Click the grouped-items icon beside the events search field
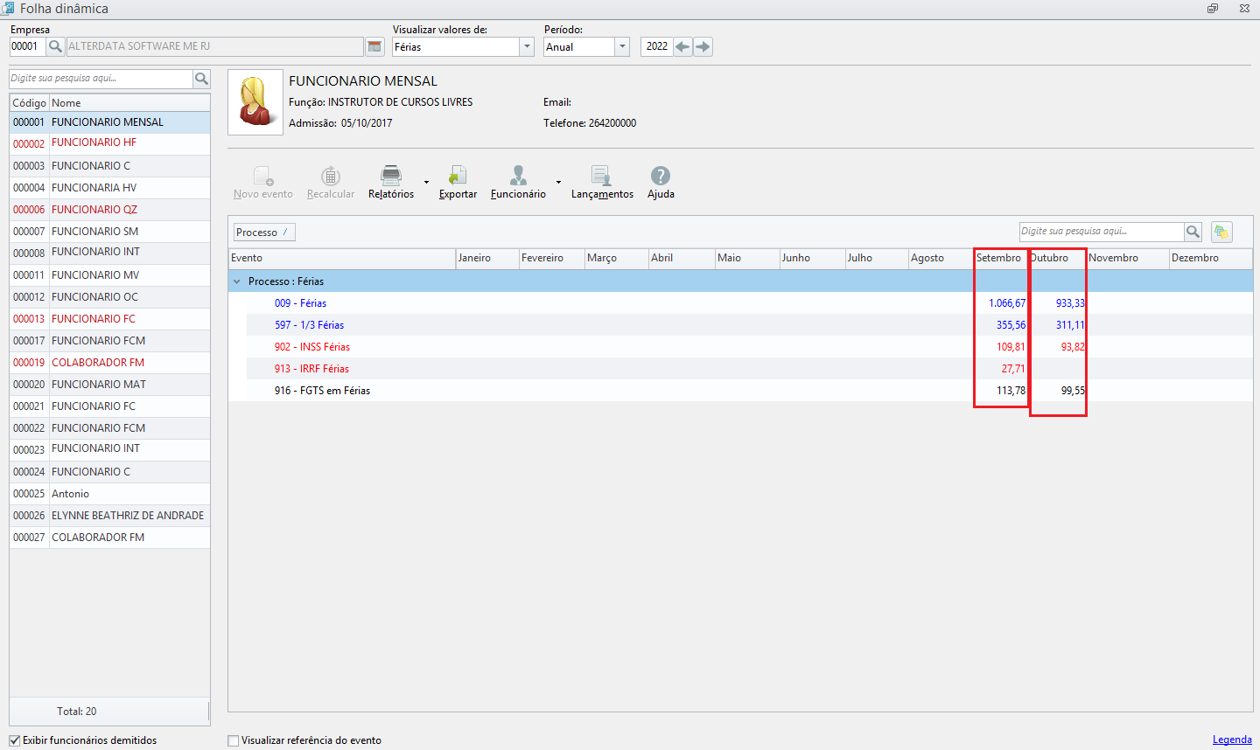This screenshot has width=1260, height=750. [1221, 232]
